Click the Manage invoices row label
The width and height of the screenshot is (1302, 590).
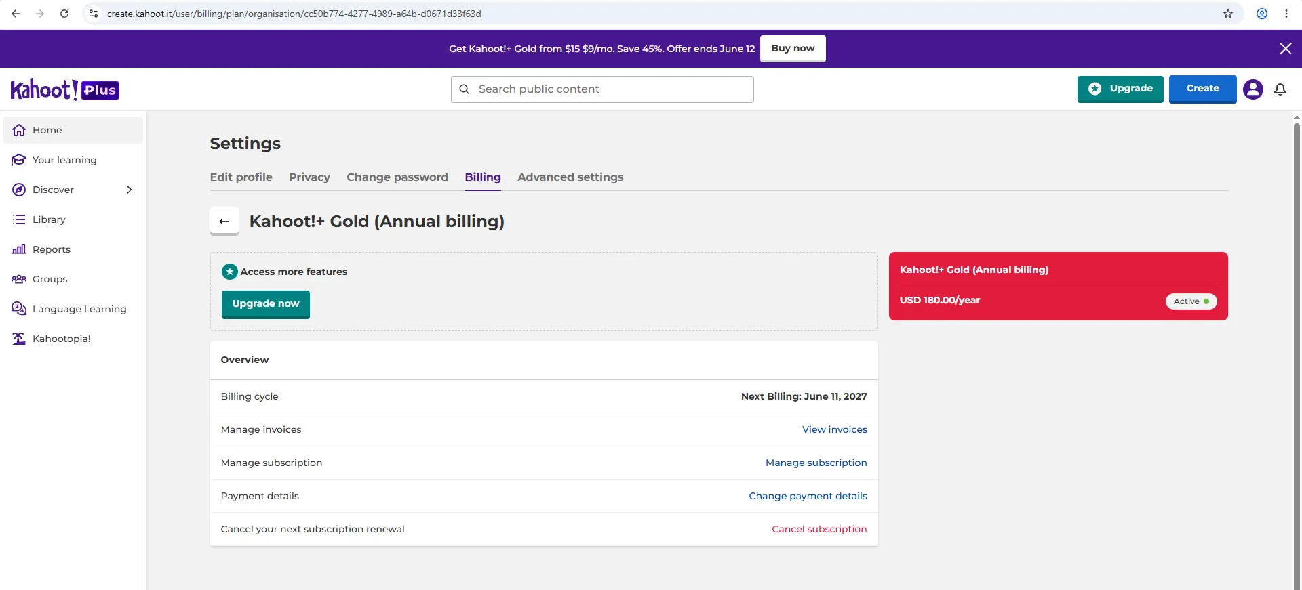261,429
